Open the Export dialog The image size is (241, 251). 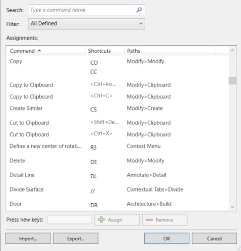point(76,239)
